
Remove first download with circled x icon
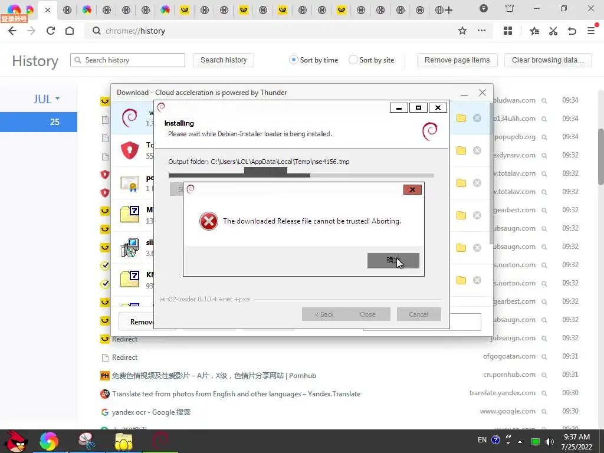coord(477,118)
